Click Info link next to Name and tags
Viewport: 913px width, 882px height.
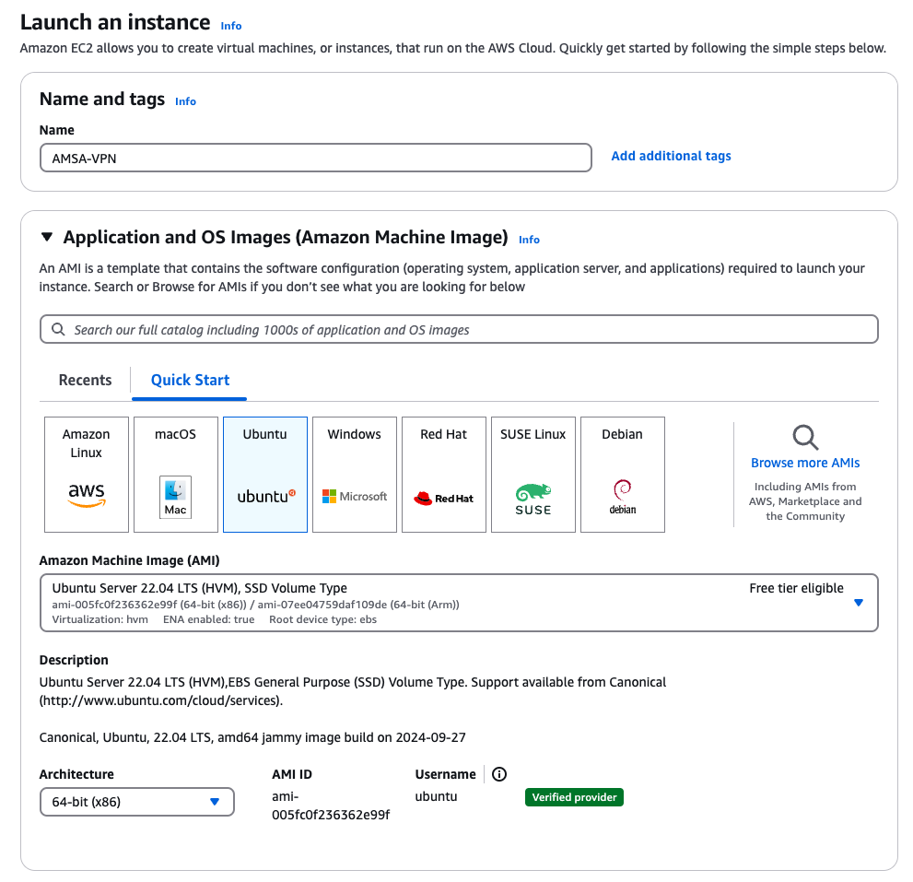click(x=185, y=101)
